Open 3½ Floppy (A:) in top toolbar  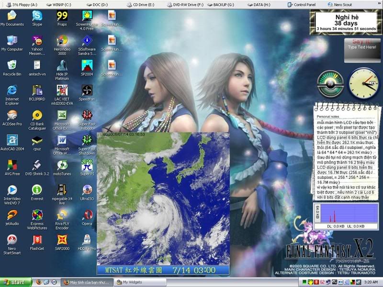tap(22, 4)
